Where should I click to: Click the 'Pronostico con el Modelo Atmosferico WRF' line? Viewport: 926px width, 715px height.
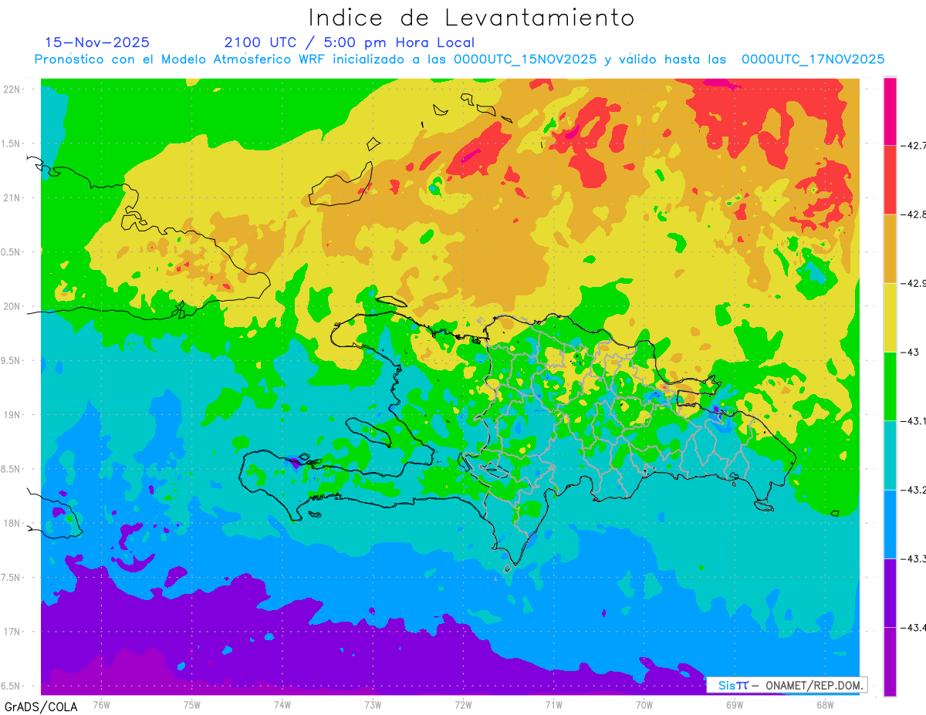[459, 59]
